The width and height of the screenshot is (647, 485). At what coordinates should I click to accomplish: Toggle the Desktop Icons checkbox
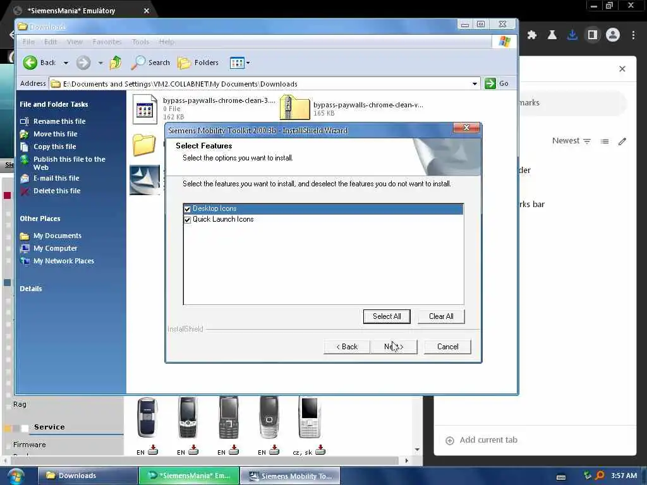click(x=187, y=209)
